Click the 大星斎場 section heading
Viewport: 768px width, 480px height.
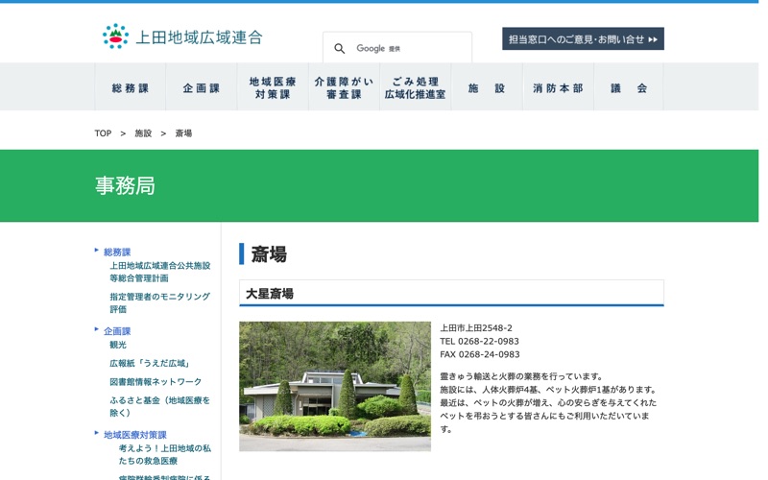[270, 294]
